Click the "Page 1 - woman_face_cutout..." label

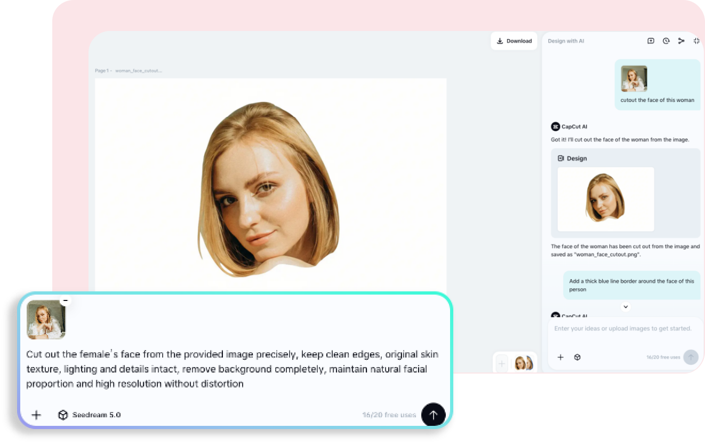coord(129,70)
